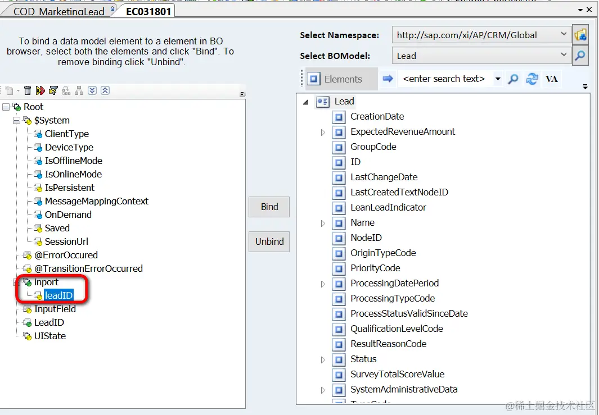The width and height of the screenshot is (599, 415).
Task: Click the enter search text field
Action: [x=445, y=79]
